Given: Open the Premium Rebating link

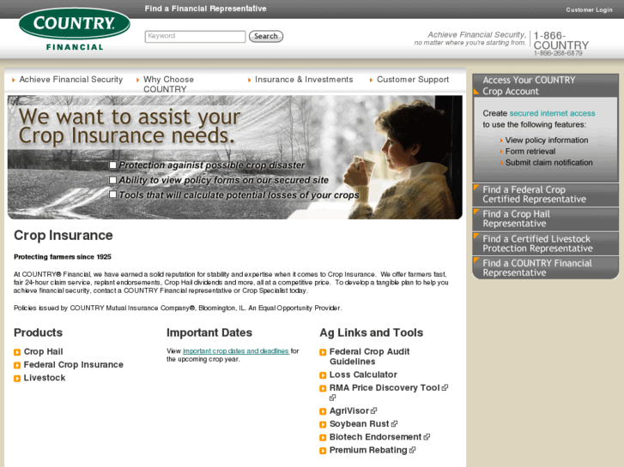Looking at the screenshot, I should [368, 451].
